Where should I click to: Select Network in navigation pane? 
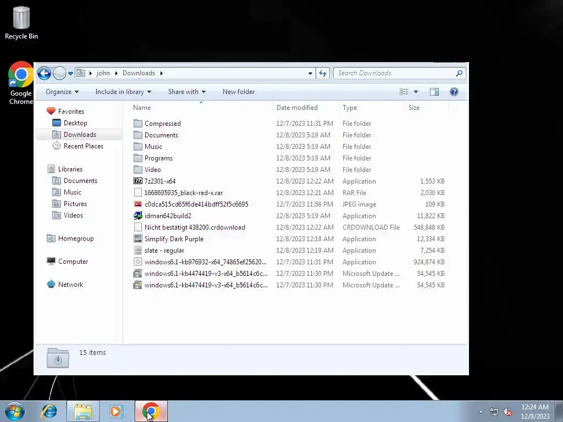pyautogui.click(x=70, y=285)
